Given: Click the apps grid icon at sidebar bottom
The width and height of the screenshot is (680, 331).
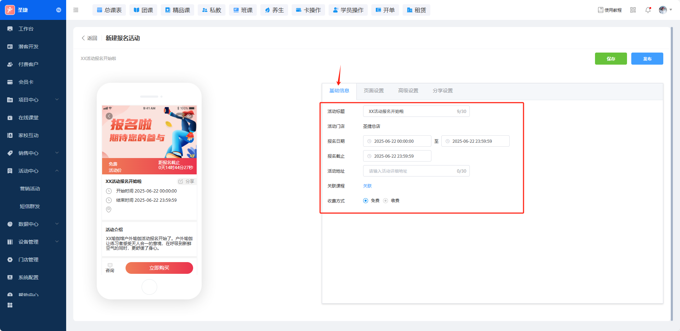Looking at the screenshot, I should coord(10,305).
